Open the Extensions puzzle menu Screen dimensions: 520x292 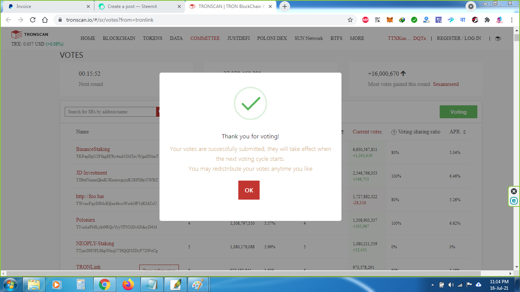click(487, 20)
